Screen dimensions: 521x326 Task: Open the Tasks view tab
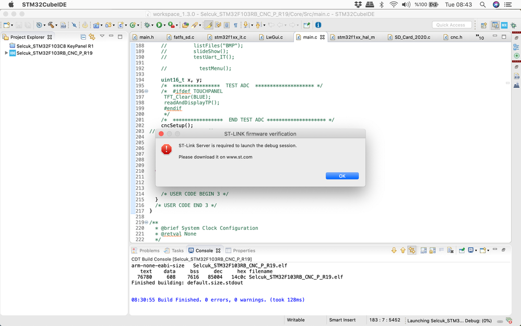[x=174, y=250]
